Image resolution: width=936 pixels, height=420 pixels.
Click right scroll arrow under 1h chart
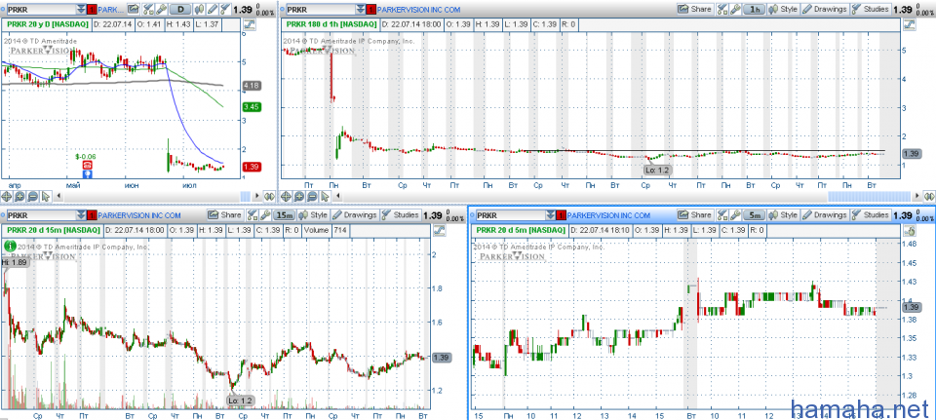click(x=916, y=196)
